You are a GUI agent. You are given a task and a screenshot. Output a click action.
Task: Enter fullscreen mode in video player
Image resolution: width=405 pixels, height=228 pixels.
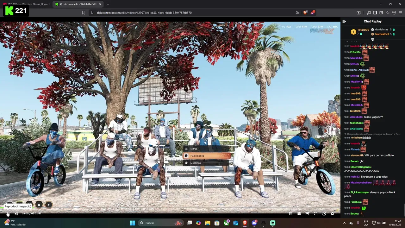315,214
